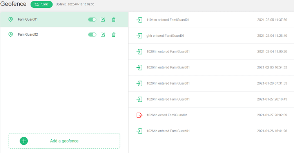This screenshot has width=294, height=153.
Task: Click enter icon for 1104sn entry log
Action: (139, 20)
